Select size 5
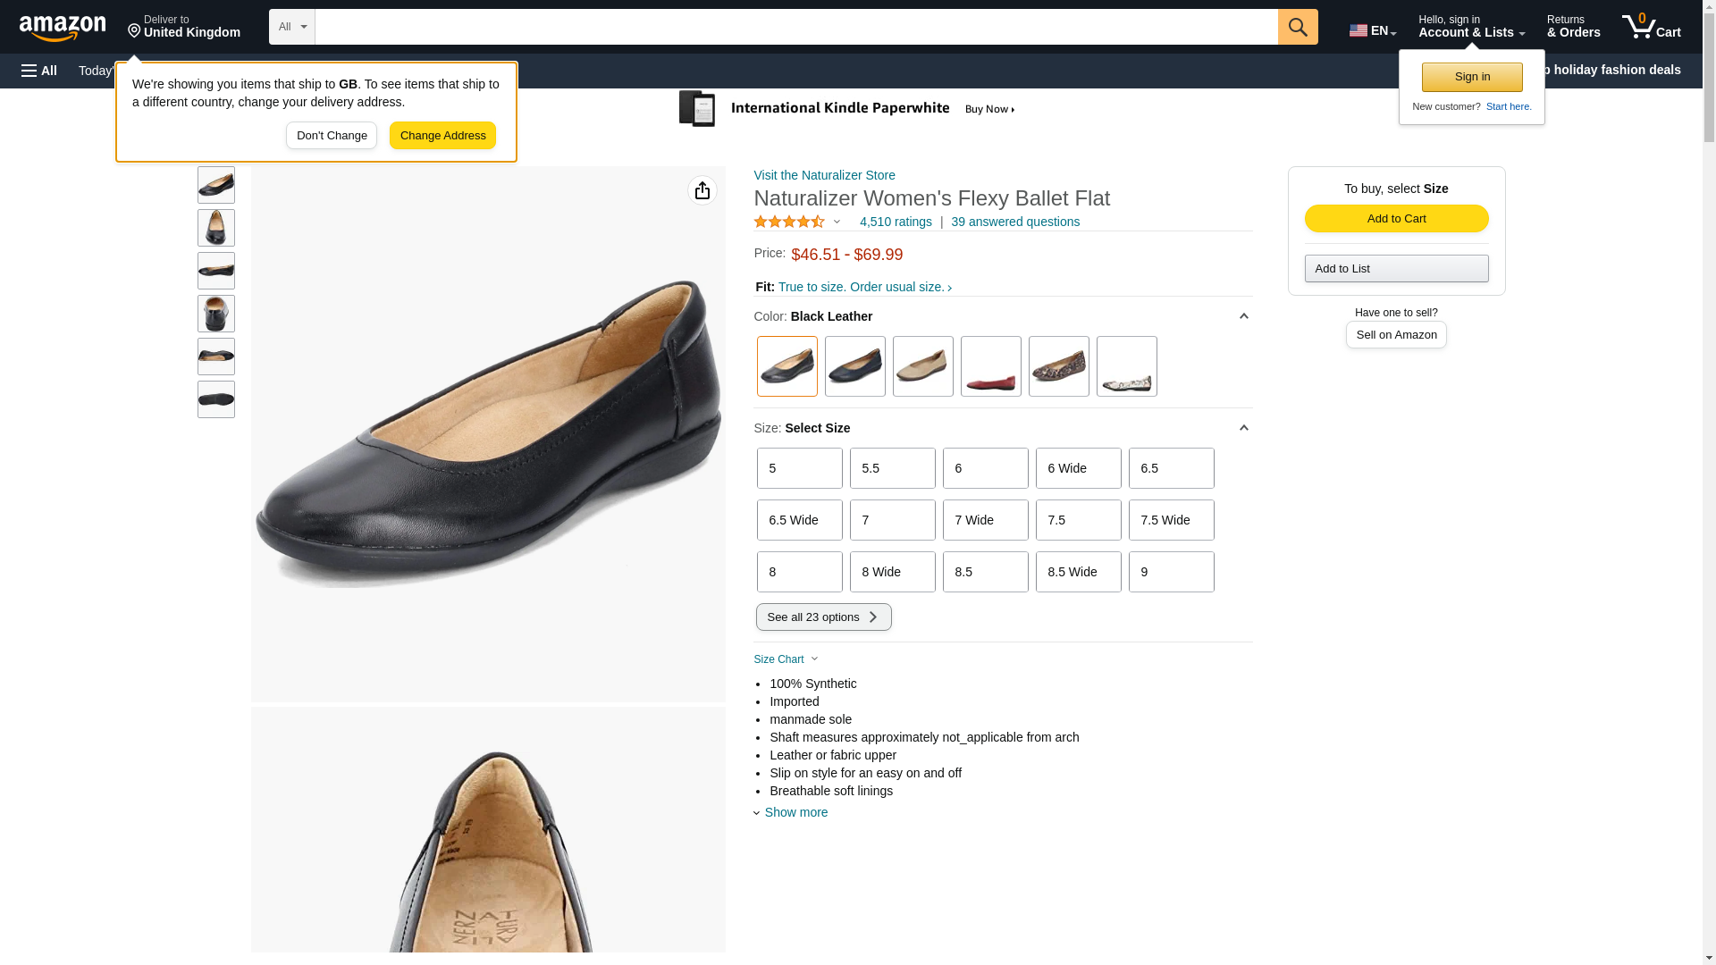 [800, 468]
